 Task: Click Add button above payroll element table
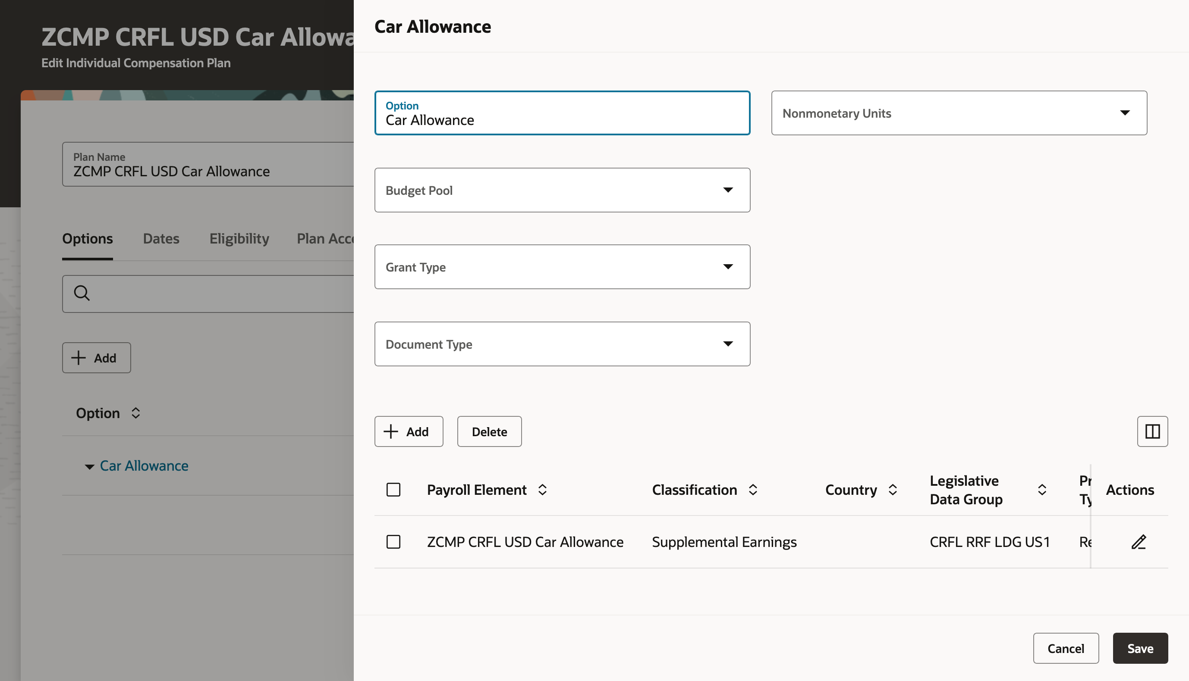(408, 431)
